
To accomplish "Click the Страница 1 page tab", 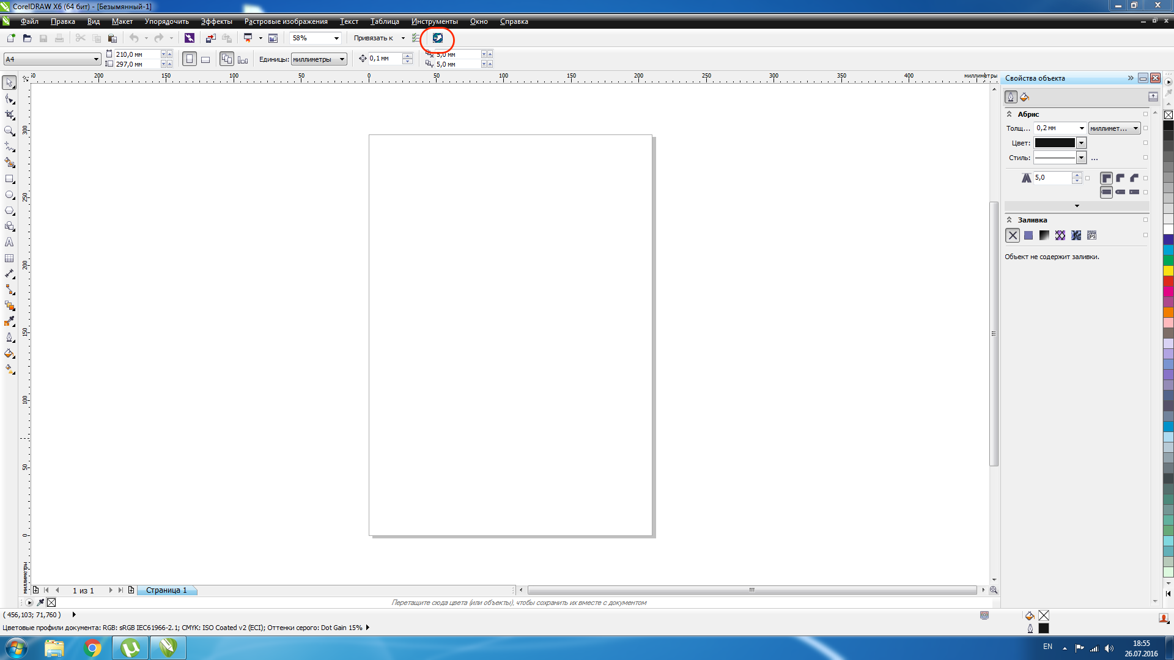I will (166, 590).
